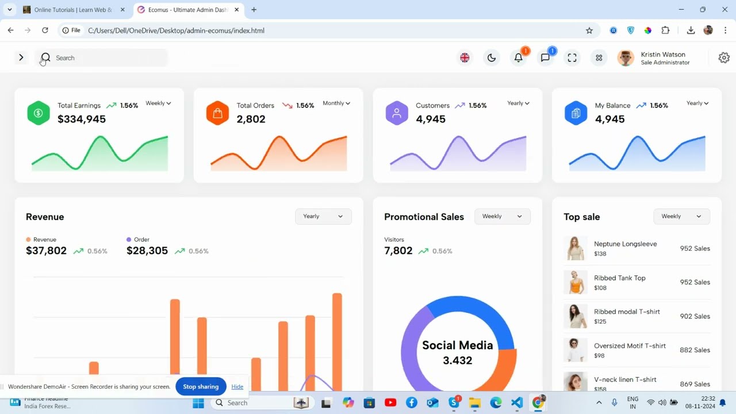This screenshot has height=414, width=736.
Task: Click the 902 Sales value
Action: [695, 316]
